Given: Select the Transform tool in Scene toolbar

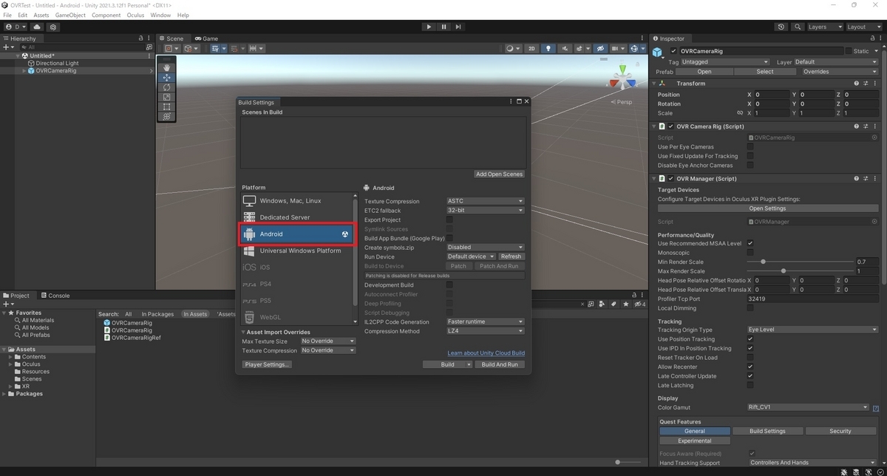Looking at the screenshot, I should (x=167, y=116).
